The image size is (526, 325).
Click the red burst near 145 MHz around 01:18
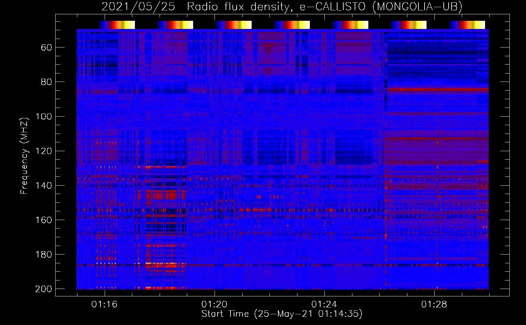(x=165, y=195)
